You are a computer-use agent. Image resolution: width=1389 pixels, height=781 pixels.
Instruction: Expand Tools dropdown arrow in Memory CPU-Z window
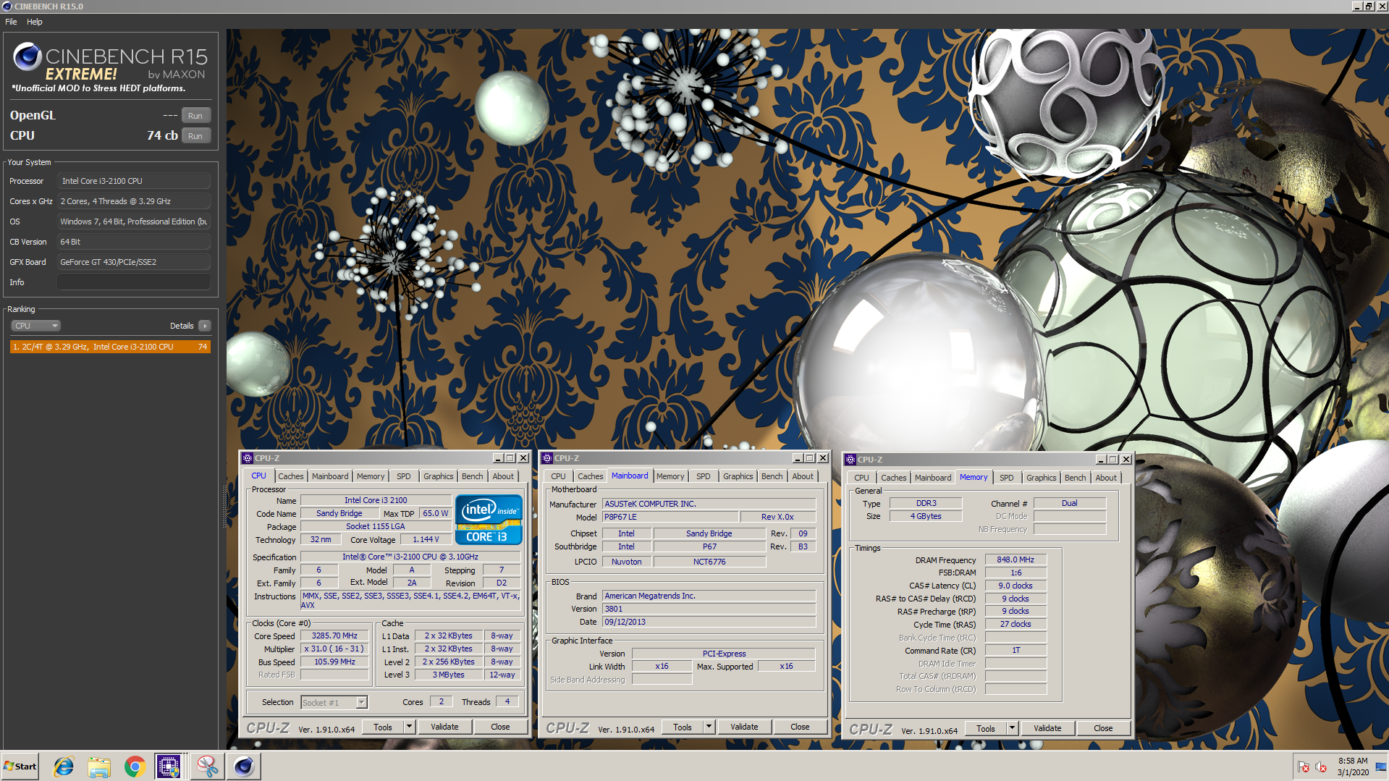point(1013,729)
